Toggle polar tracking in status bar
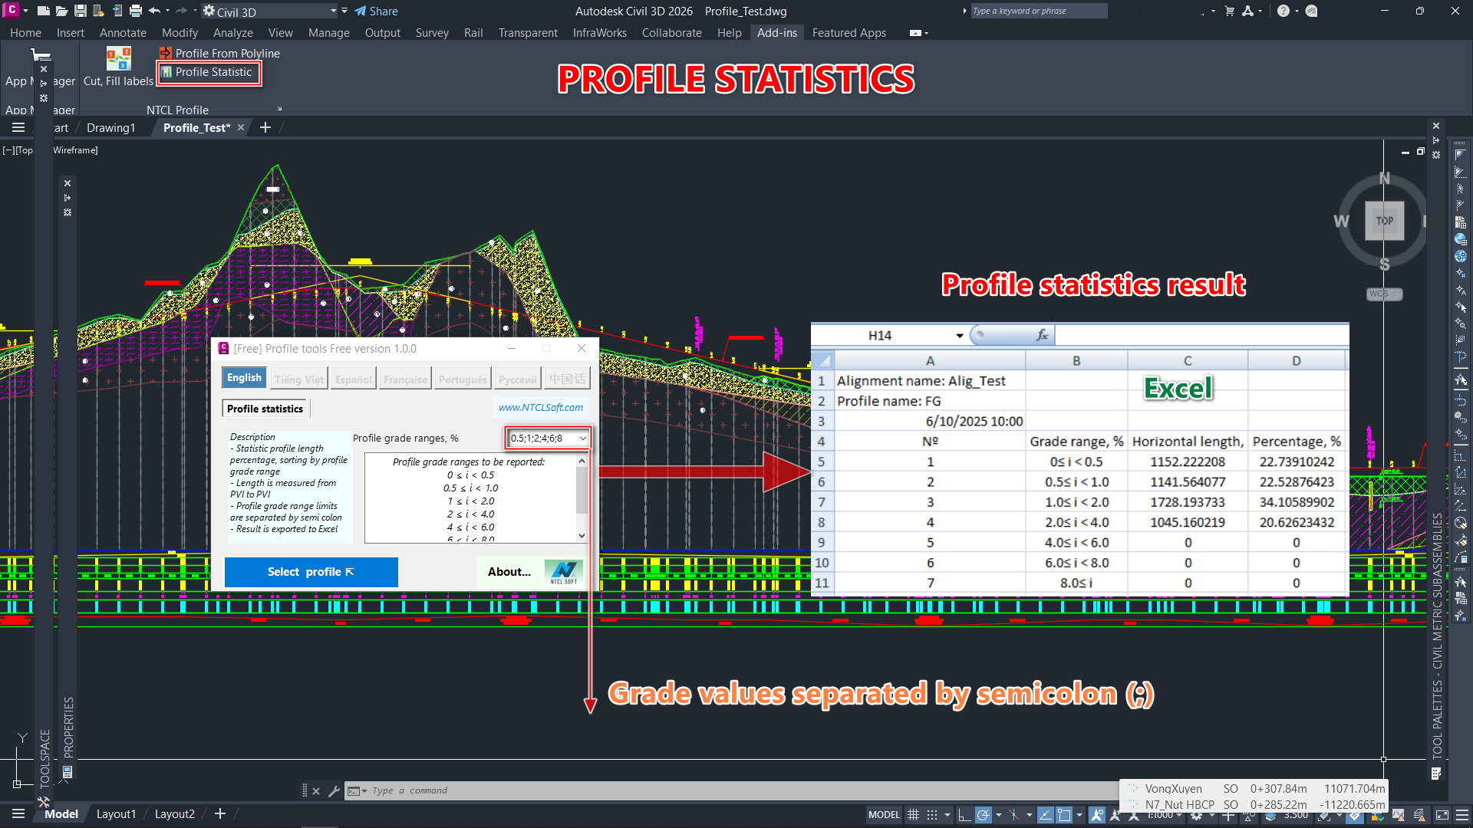This screenshot has width=1473, height=828. coord(983,815)
